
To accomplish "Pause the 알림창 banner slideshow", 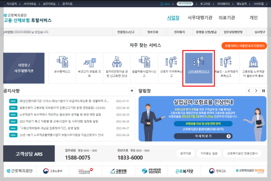I will (263, 91).
